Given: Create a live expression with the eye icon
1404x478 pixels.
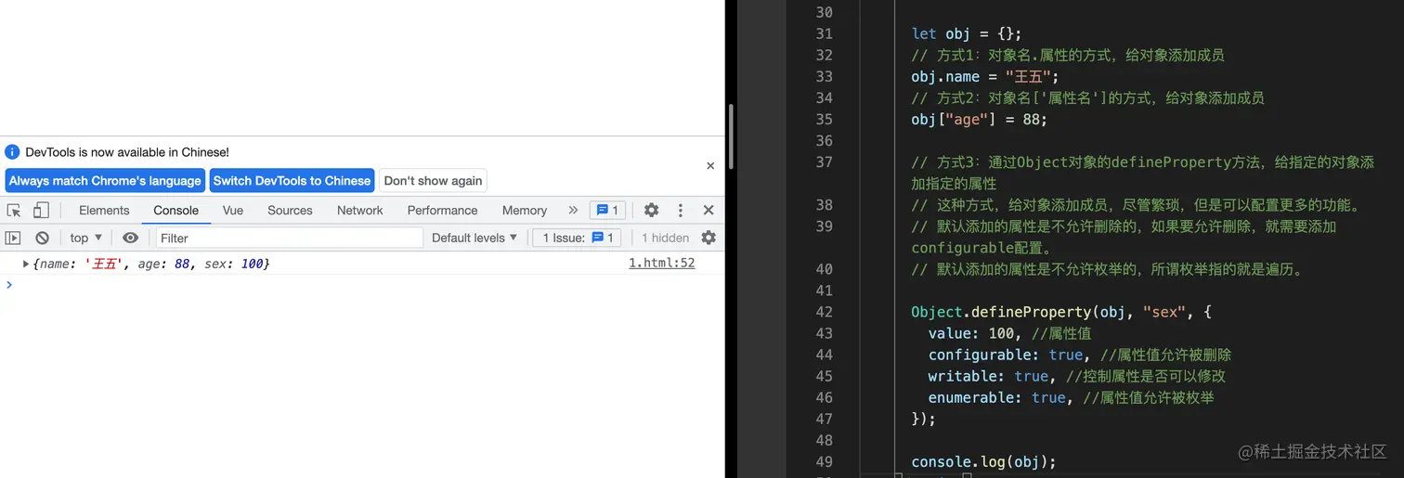Looking at the screenshot, I should coord(131,239).
